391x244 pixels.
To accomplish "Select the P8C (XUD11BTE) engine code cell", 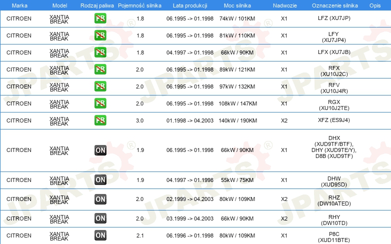I will point(334,237).
